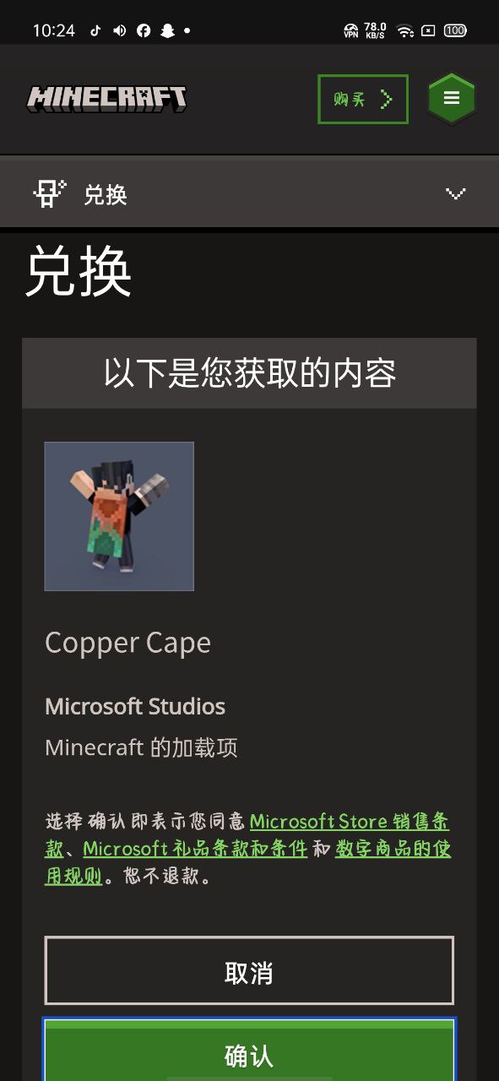This screenshot has width=499, height=1081.
Task: Open Microsoft 礼品条款和条件 link
Action: [x=195, y=848]
